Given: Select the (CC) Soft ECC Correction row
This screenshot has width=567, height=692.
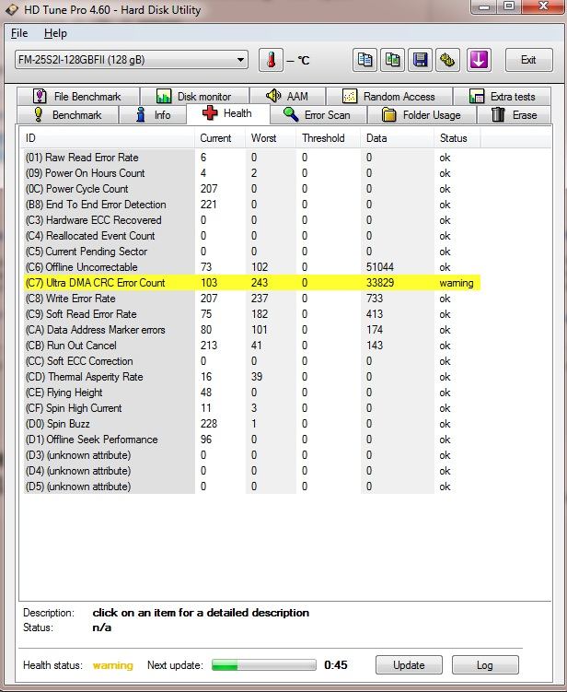Looking at the screenshot, I should (x=252, y=361).
